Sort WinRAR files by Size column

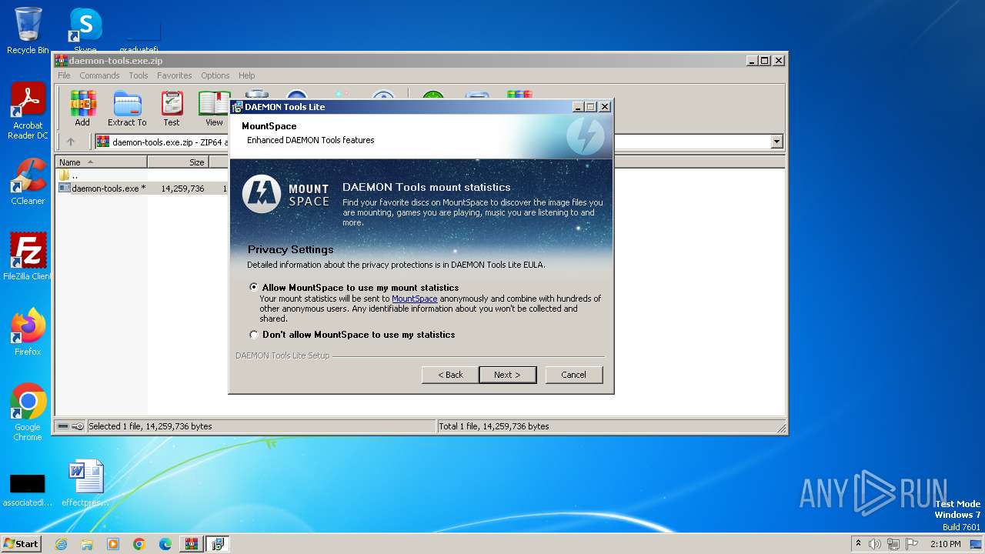(x=178, y=162)
